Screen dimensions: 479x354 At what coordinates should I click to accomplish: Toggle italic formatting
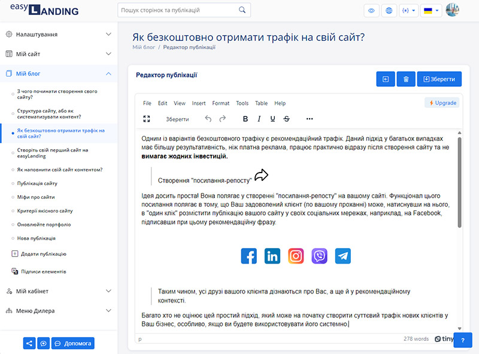[259, 119]
